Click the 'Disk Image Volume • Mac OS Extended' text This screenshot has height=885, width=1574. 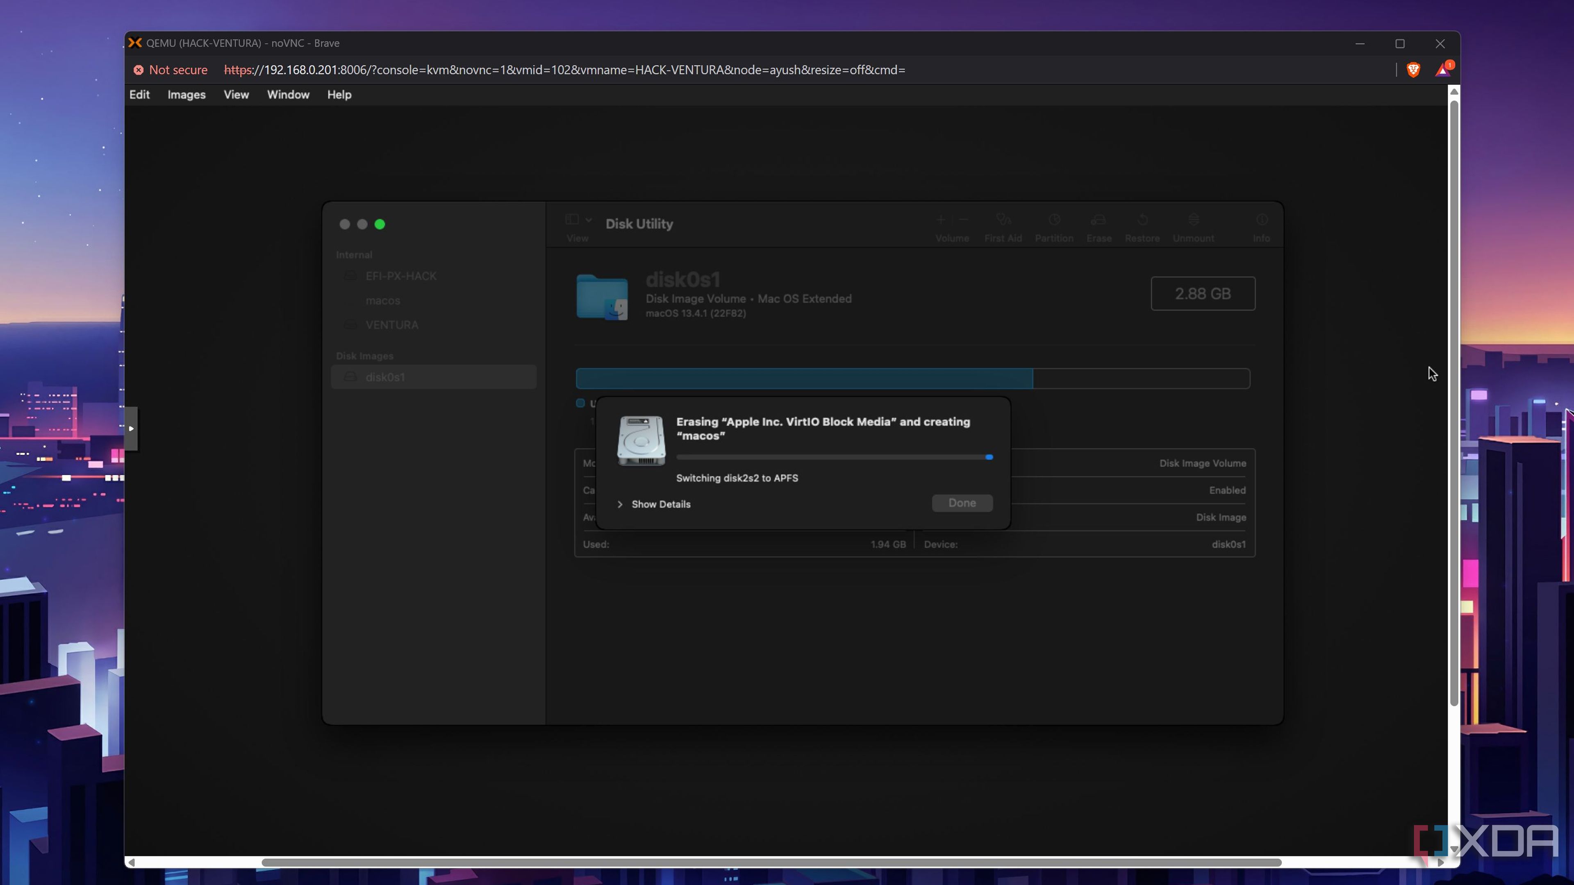click(748, 299)
